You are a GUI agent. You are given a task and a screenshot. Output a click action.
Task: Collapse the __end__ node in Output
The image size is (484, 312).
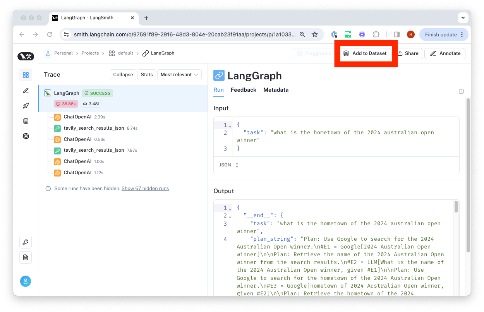pyautogui.click(x=230, y=216)
